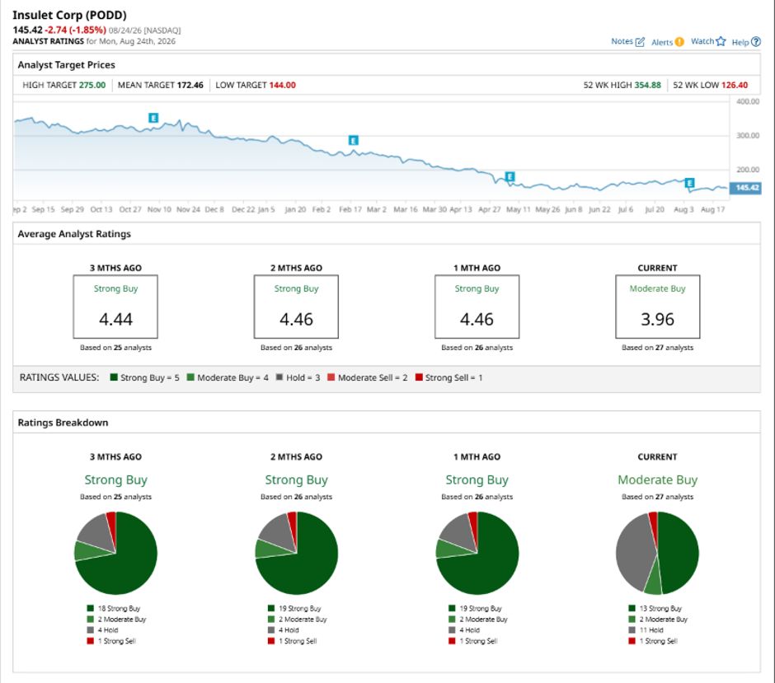This screenshot has height=683, width=775.
Task: Click the large Moderate Buy breakdown label
Action: pyautogui.click(x=657, y=480)
